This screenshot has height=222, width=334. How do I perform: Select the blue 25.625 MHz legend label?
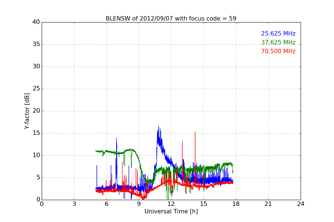click(278, 34)
